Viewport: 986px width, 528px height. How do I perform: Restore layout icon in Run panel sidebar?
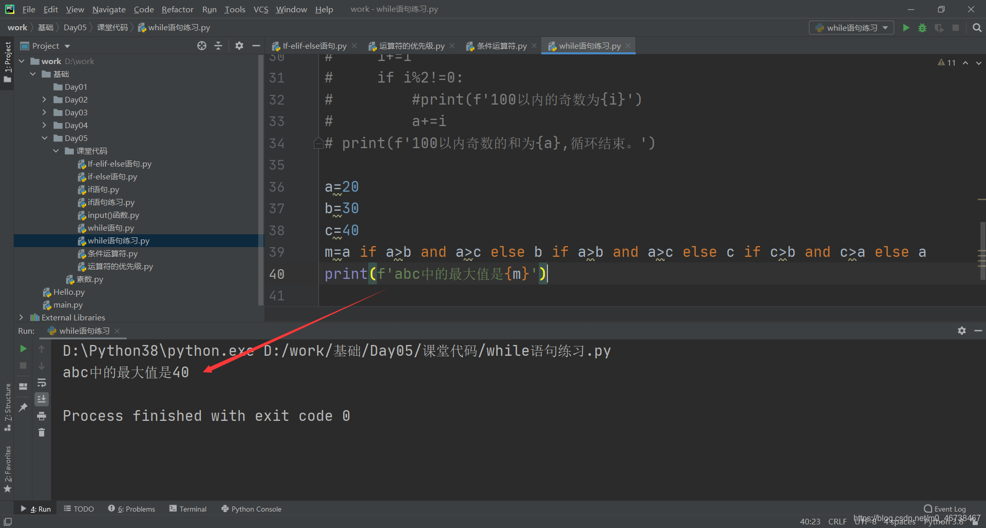tap(23, 387)
